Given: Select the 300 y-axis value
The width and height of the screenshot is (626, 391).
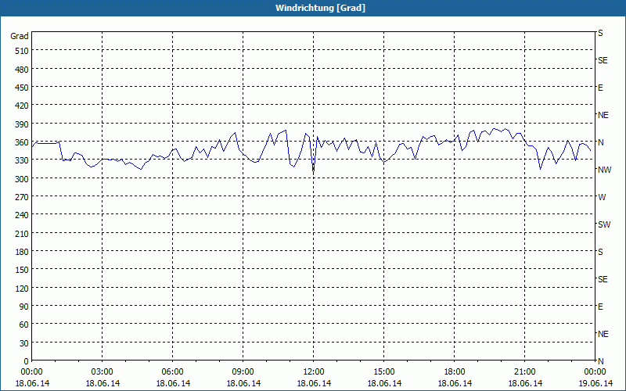Looking at the screenshot, I should tap(22, 179).
